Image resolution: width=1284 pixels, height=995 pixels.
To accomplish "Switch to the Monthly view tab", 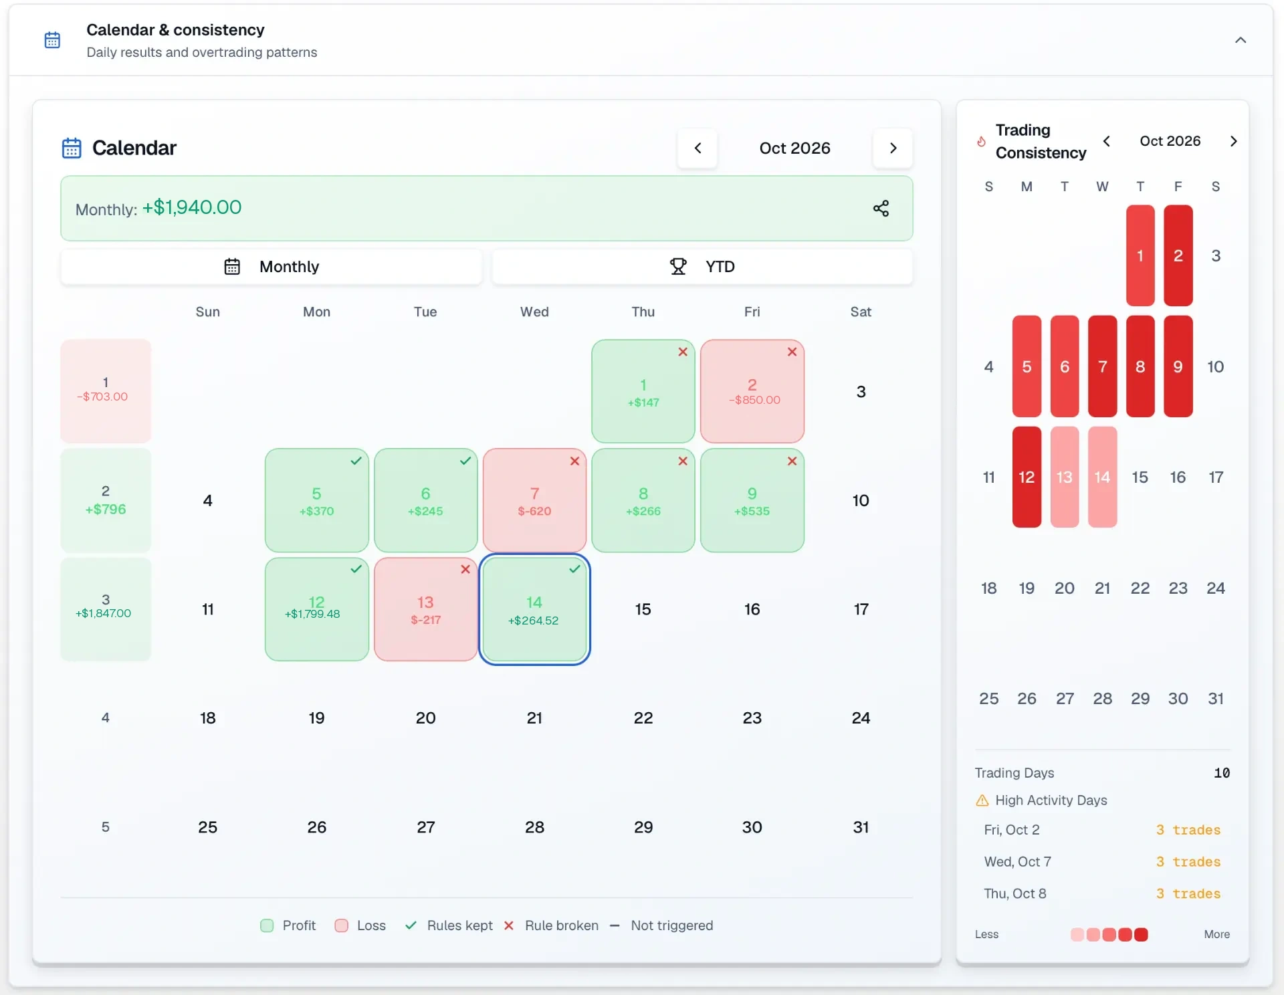I will pos(272,267).
